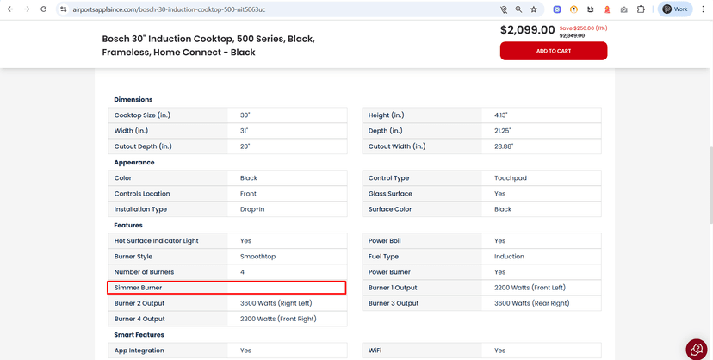Click the address bar URL field
This screenshot has height=360, width=713.
coord(258,9)
